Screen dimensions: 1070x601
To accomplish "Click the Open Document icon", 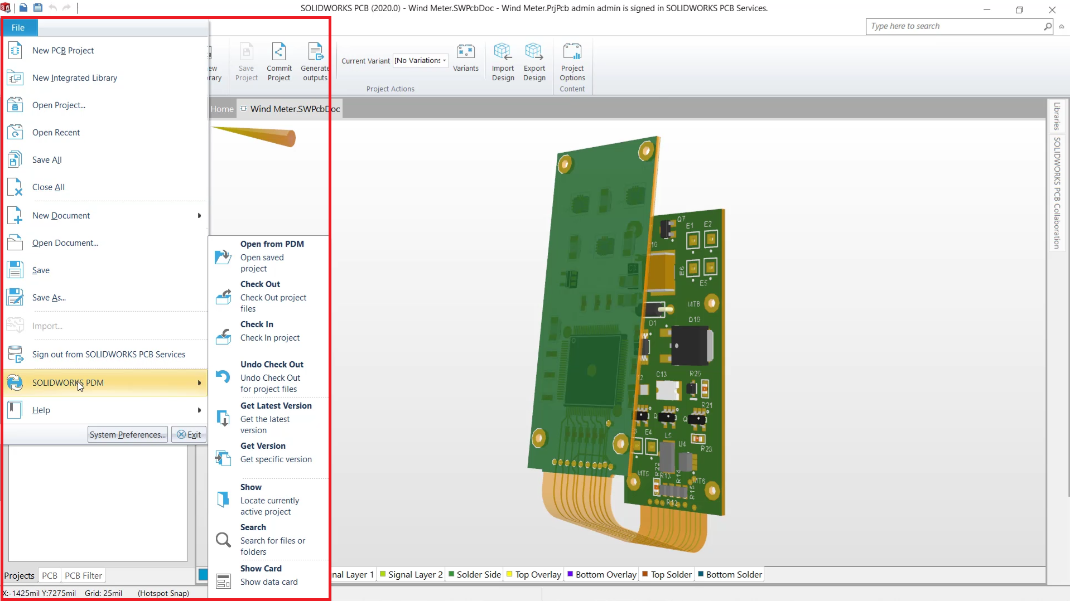I will point(15,243).
